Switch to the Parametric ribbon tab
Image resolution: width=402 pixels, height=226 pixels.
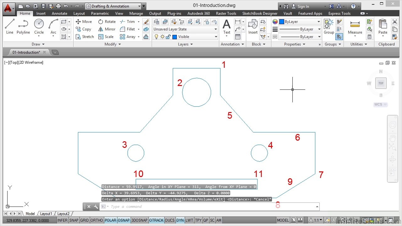click(x=100, y=13)
